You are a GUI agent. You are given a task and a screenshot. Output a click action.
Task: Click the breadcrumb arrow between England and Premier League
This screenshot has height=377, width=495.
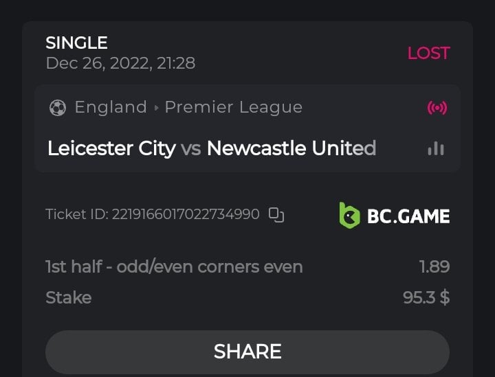(156, 108)
